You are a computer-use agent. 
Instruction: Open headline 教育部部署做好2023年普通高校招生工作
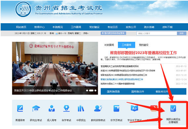point(143,53)
